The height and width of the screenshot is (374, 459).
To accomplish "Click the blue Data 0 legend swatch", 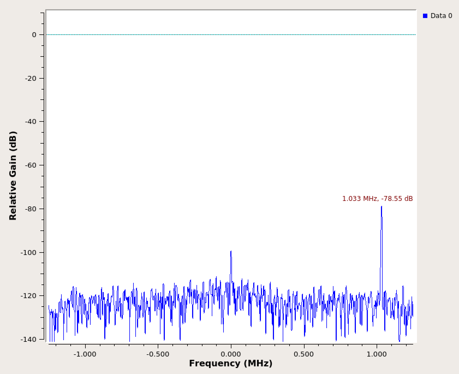I will click(x=425, y=16).
